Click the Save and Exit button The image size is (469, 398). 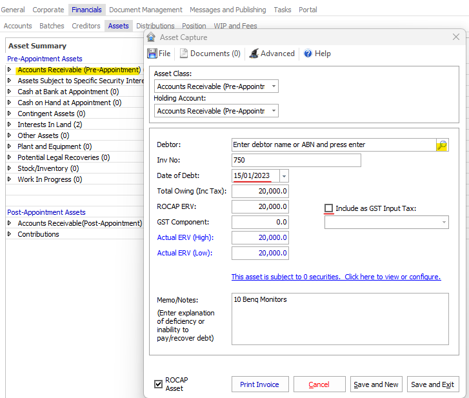(x=432, y=384)
